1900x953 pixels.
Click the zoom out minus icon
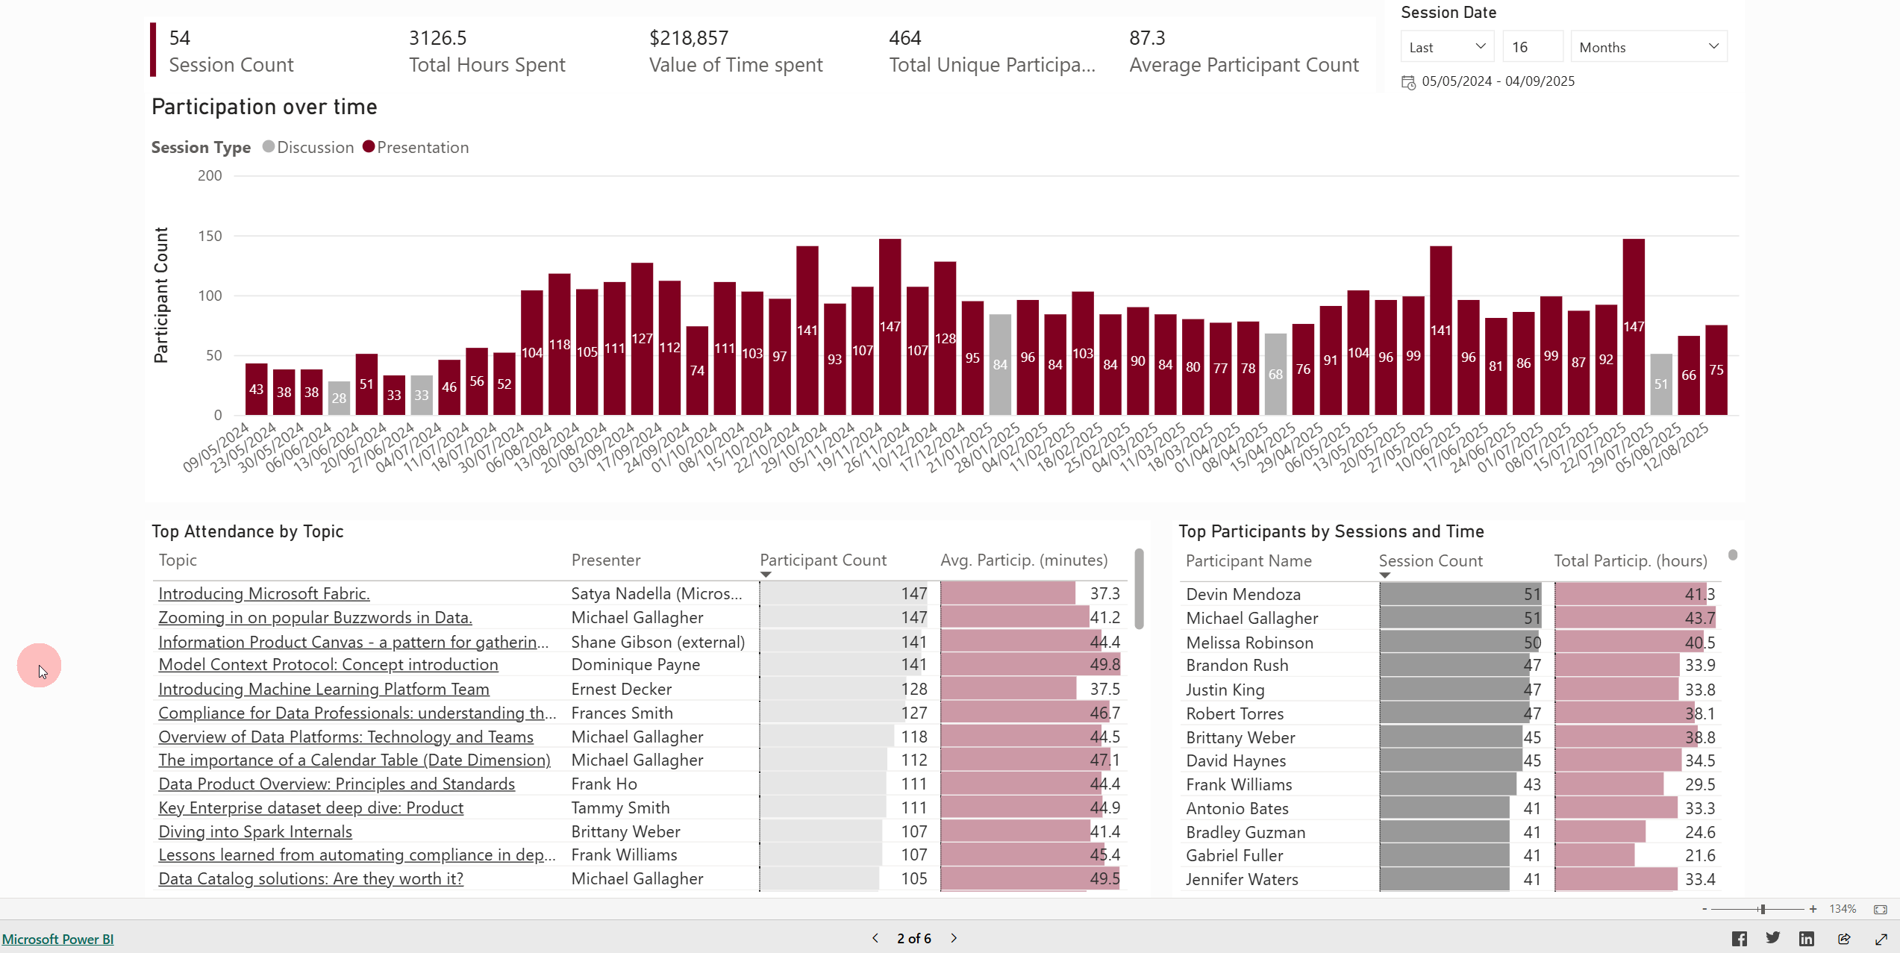[1704, 909]
